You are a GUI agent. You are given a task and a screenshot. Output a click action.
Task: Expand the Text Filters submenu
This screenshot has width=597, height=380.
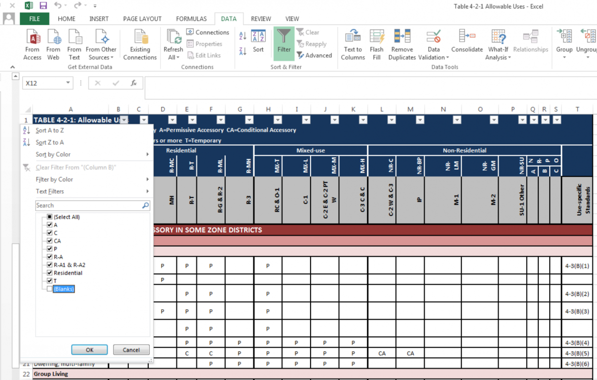50,191
